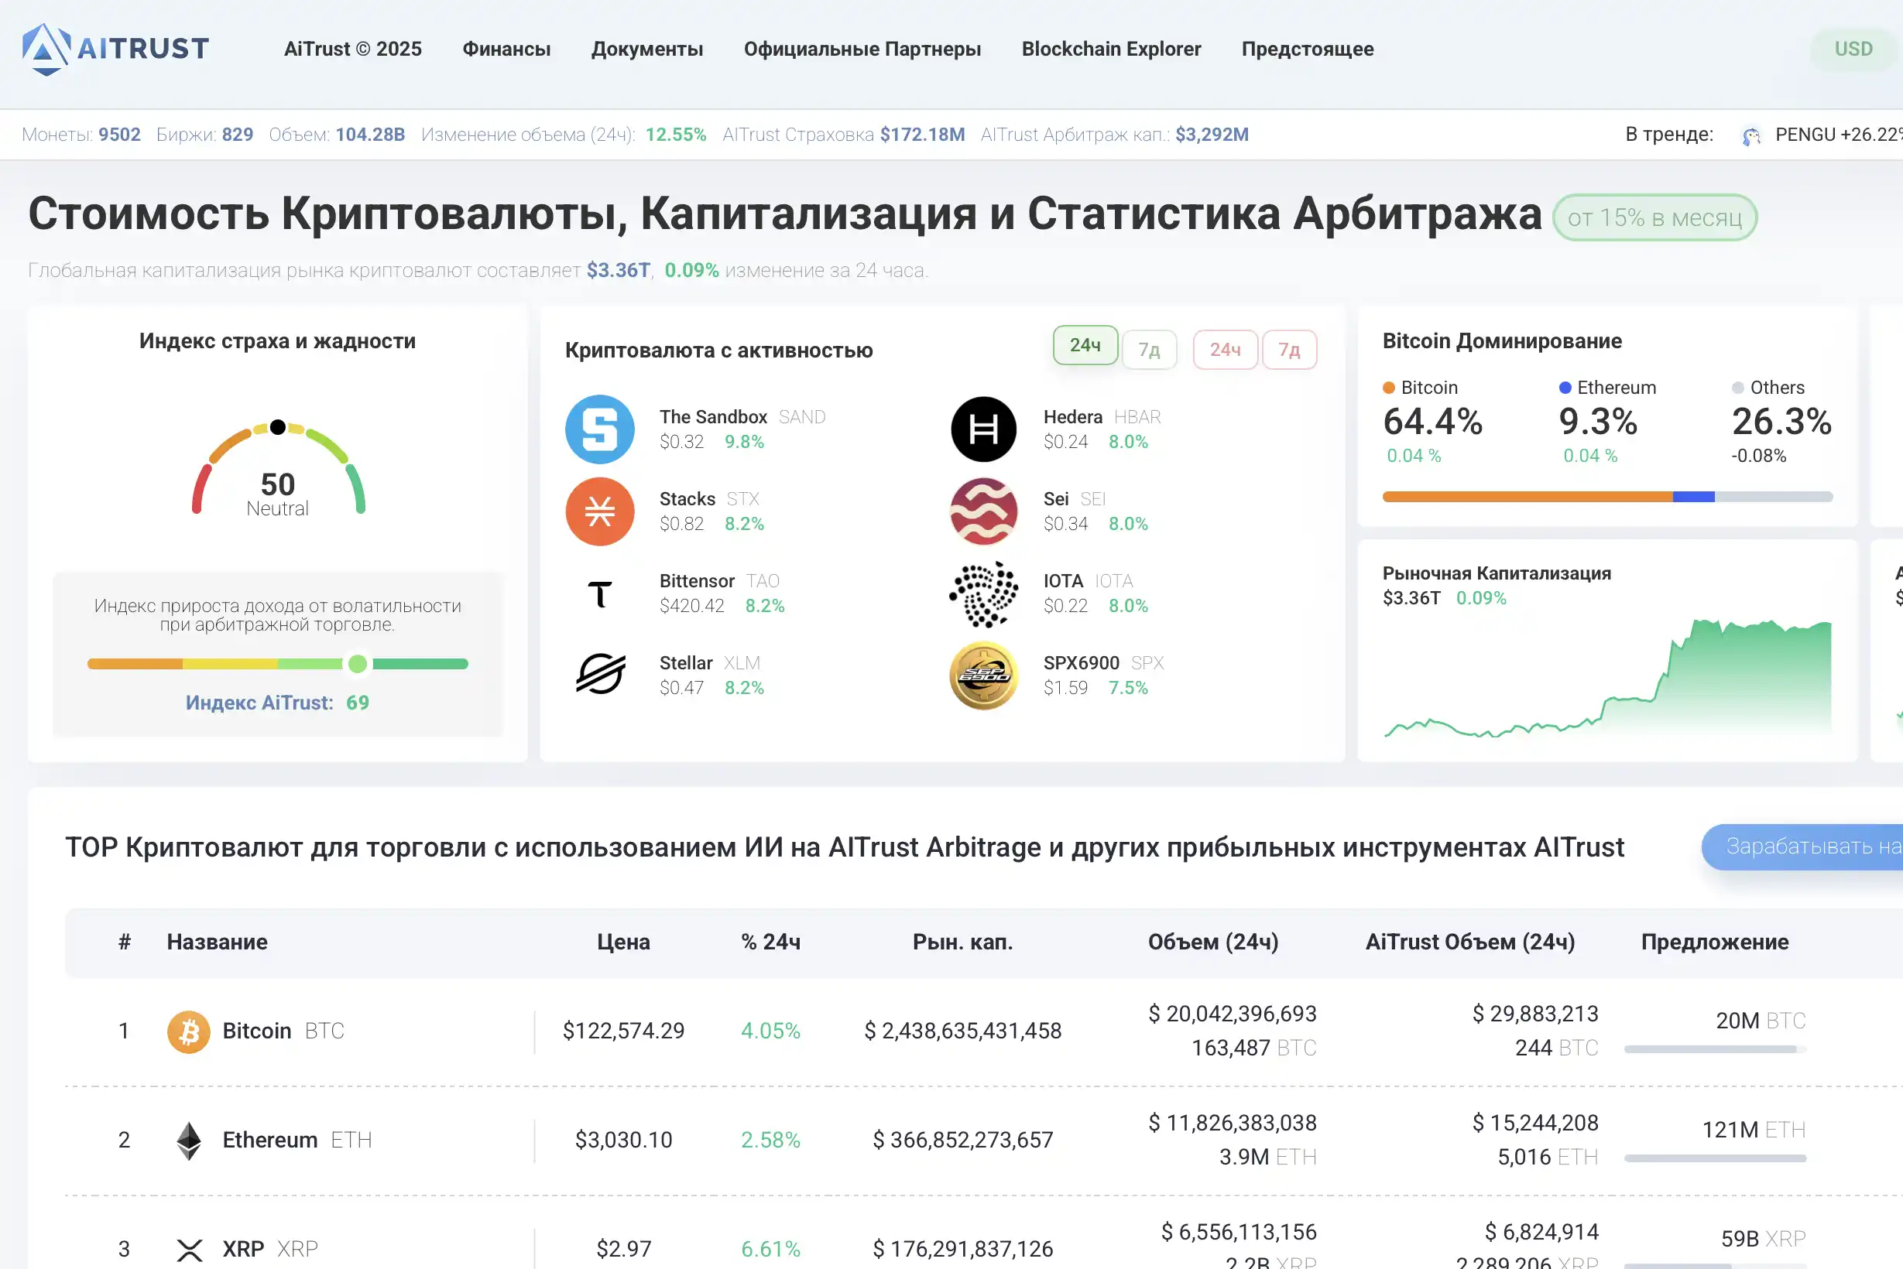Sort table by Объем (24ч) column
The height and width of the screenshot is (1269, 1903).
tap(1213, 942)
